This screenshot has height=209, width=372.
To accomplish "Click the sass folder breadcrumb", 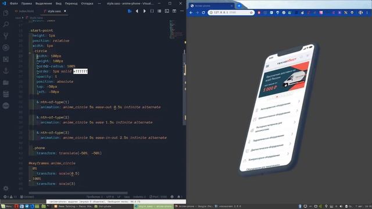I will 18,18.
